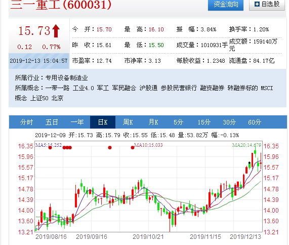Viewport: 289px width, 245px height.
Task: Switch to the 15分 chart tab
Action: 204,122
